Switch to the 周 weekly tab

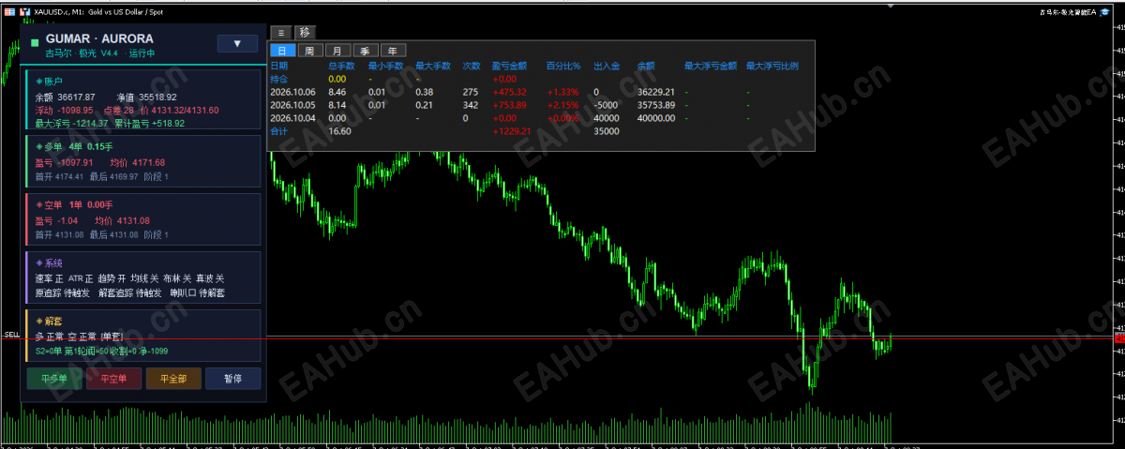(x=309, y=51)
